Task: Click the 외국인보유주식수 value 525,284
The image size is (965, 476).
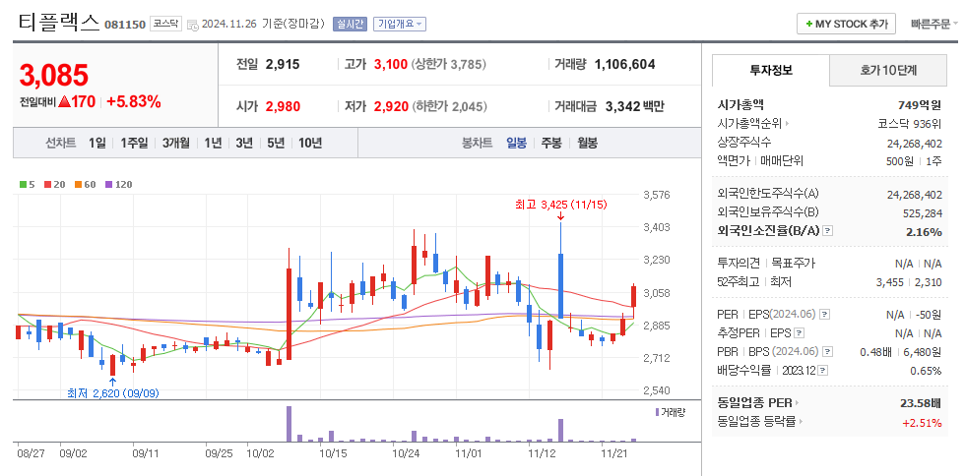Action: tap(921, 212)
